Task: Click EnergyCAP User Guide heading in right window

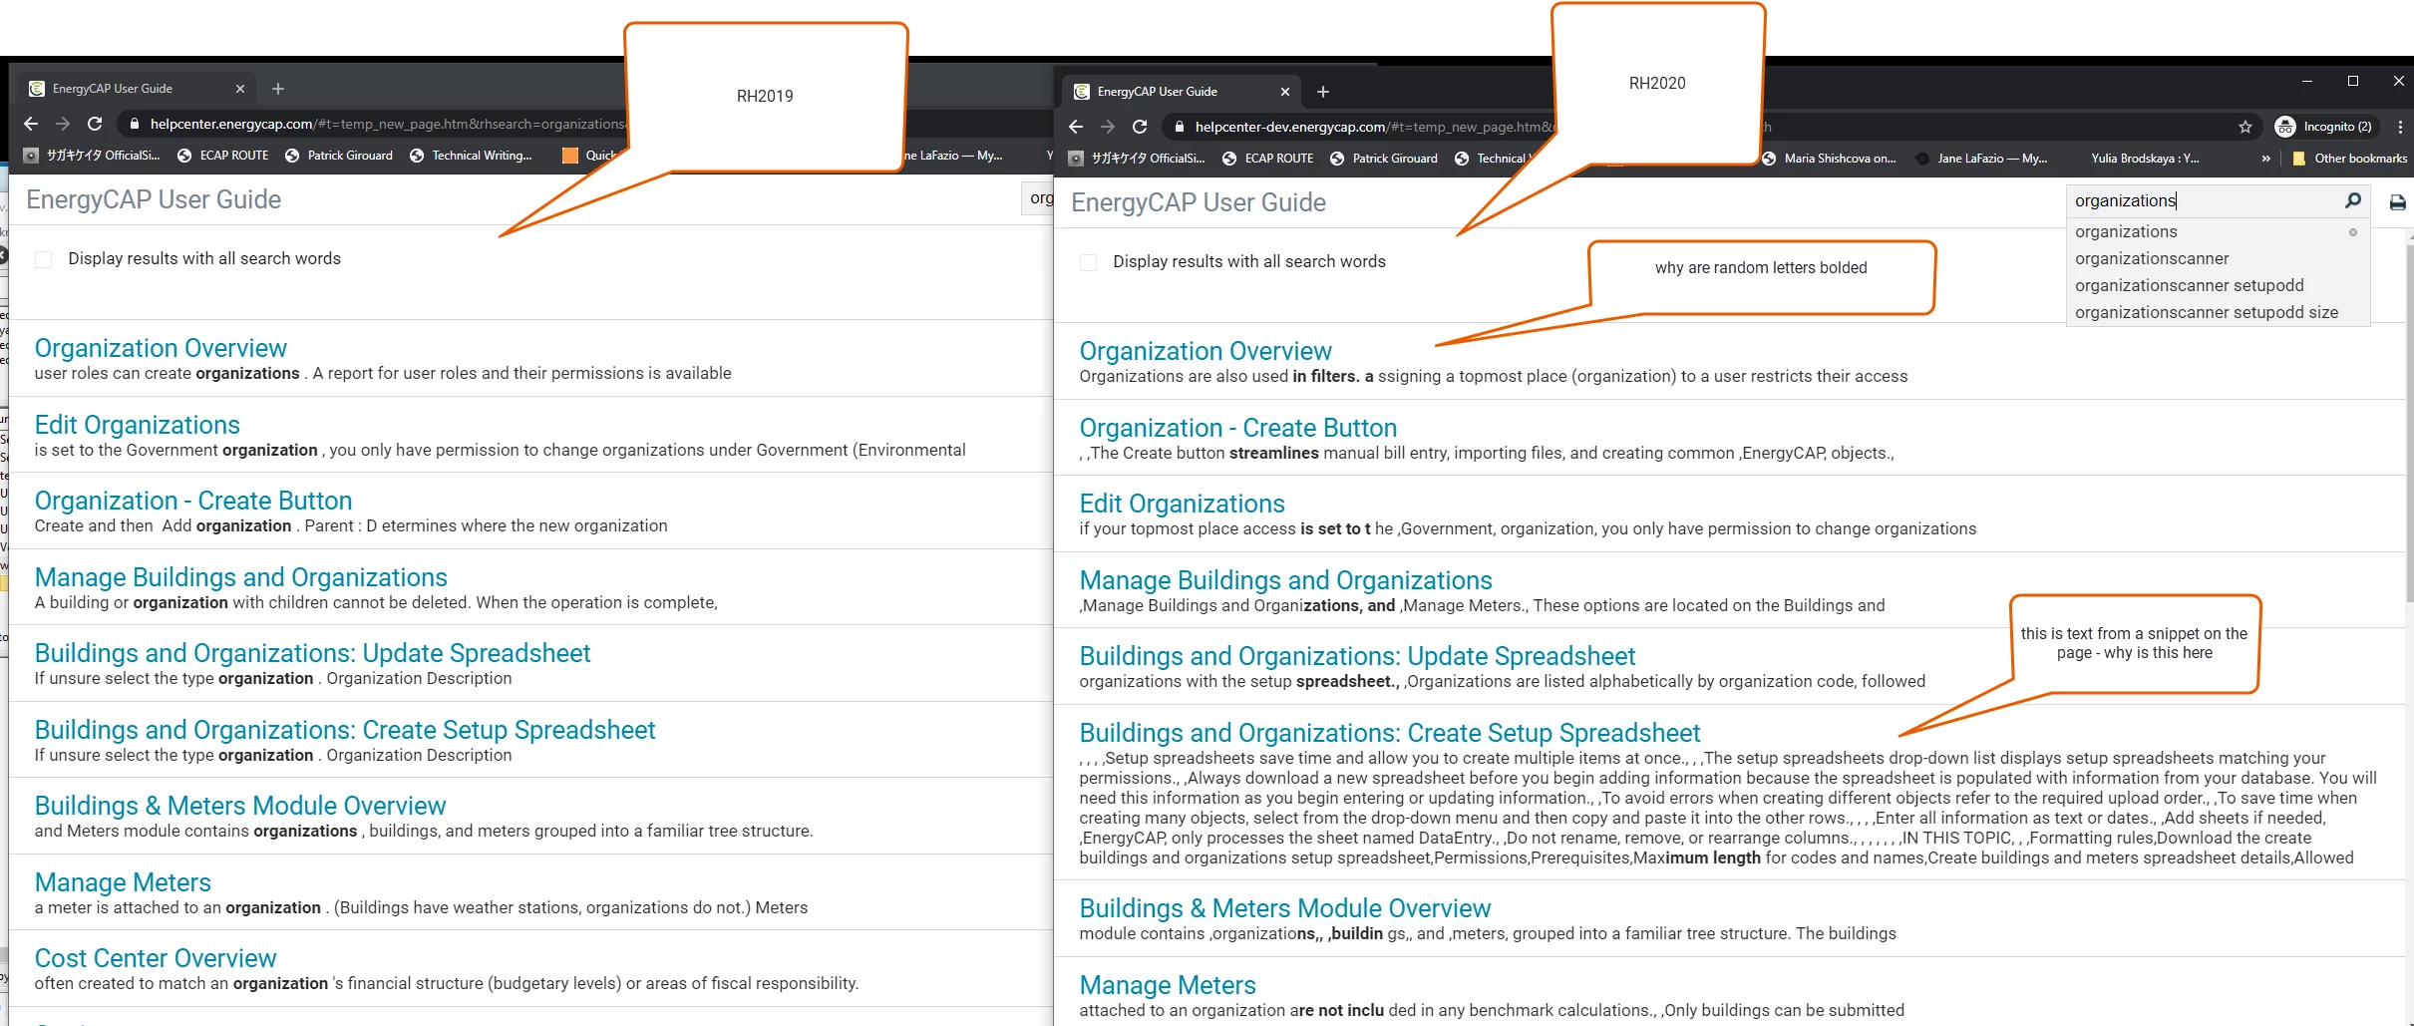Action: click(1199, 202)
